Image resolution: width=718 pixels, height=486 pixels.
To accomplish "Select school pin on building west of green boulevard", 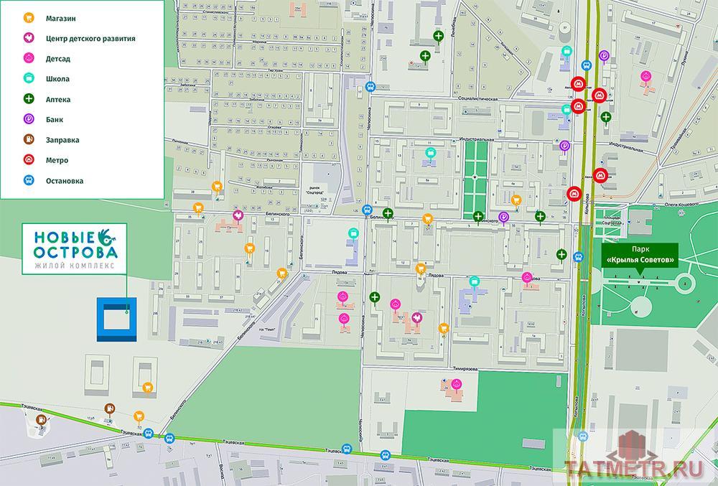I will pyautogui.click(x=430, y=154).
